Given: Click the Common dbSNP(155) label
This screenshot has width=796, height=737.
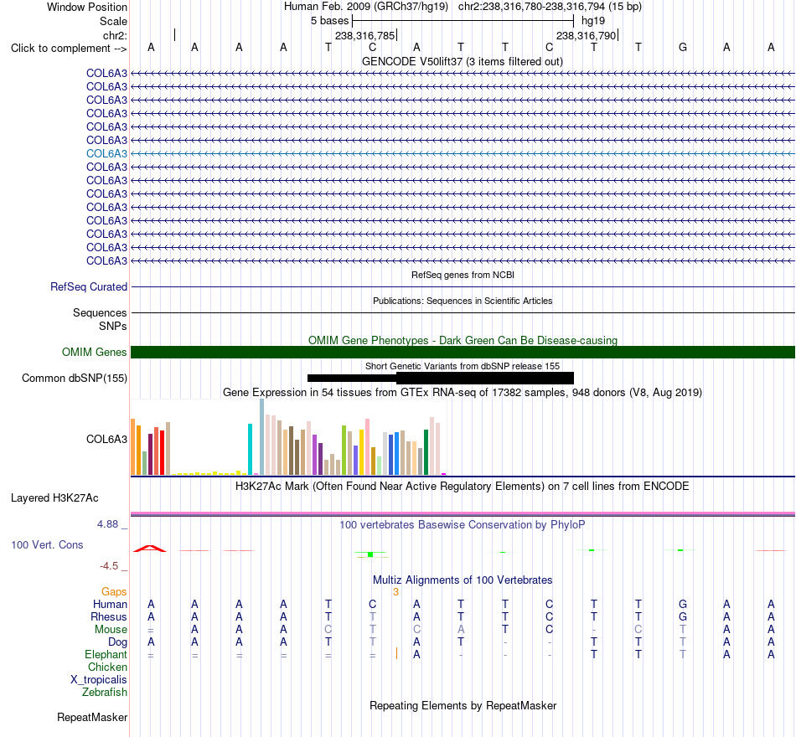Looking at the screenshot, I should coord(74,379).
